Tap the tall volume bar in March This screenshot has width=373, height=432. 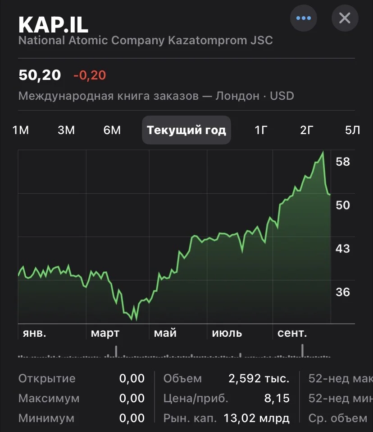point(116,352)
